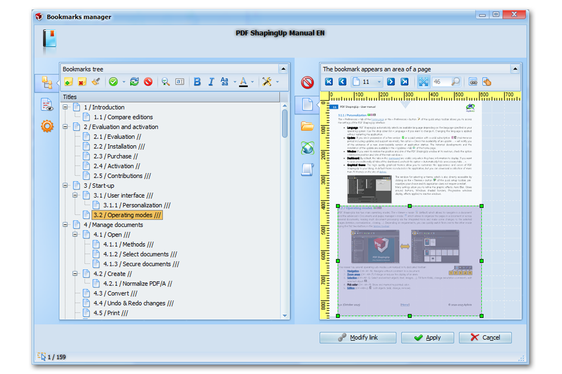
Task: Go to the last page button
Action: coord(405,82)
